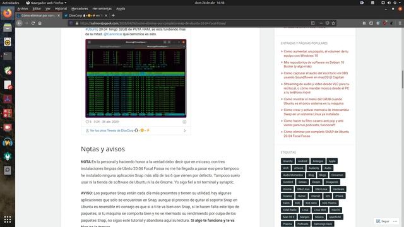This screenshot has height=227, width=404.
Task: Close the 'Cómo eliminar por completo' tab
Action: (x=59, y=15)
